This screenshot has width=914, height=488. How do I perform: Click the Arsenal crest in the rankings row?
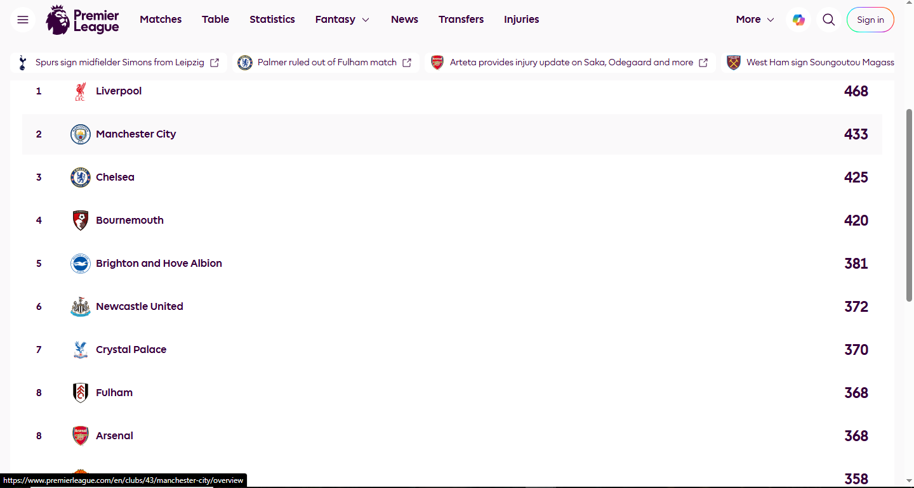[x=81, y=436]
